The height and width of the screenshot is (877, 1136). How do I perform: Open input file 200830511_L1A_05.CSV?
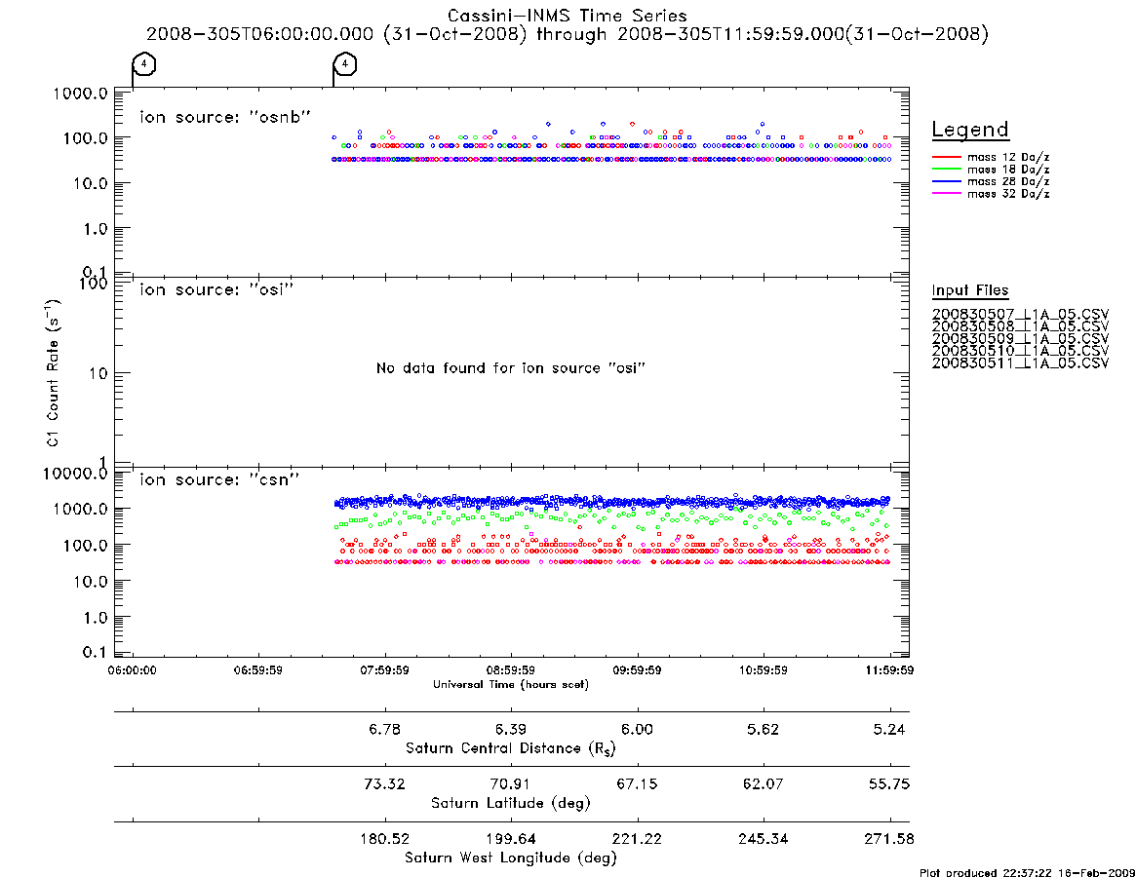[1020, 362]
